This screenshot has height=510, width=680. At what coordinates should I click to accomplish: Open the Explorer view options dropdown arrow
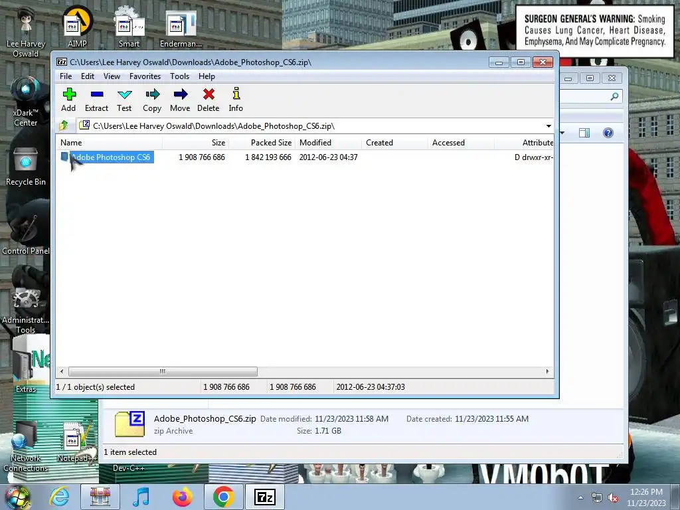click(562, 133)
